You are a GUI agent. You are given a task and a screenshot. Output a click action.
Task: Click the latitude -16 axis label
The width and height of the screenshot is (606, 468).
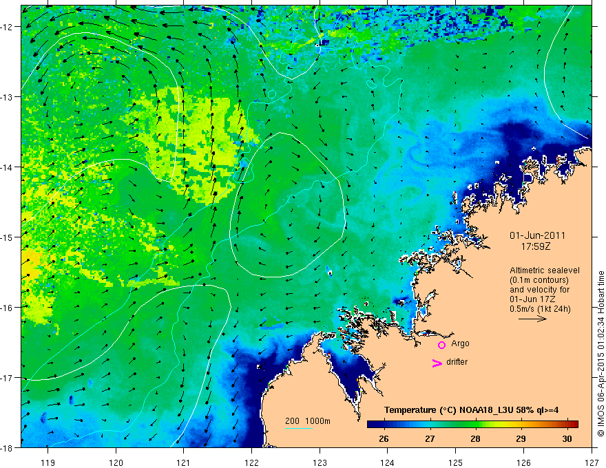tap(7, 308)
